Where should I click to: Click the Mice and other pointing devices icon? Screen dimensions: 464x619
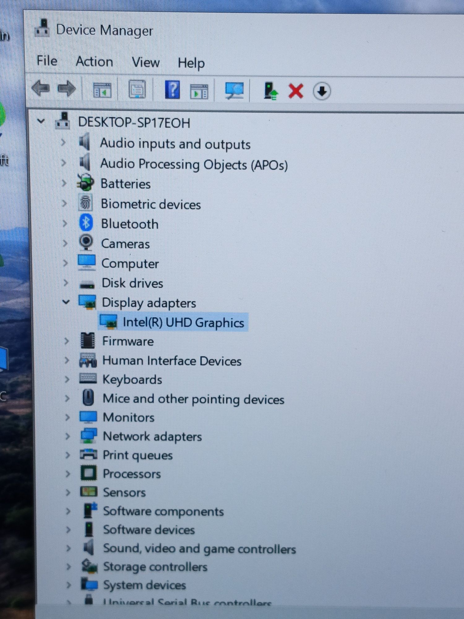tap(88, 397)
